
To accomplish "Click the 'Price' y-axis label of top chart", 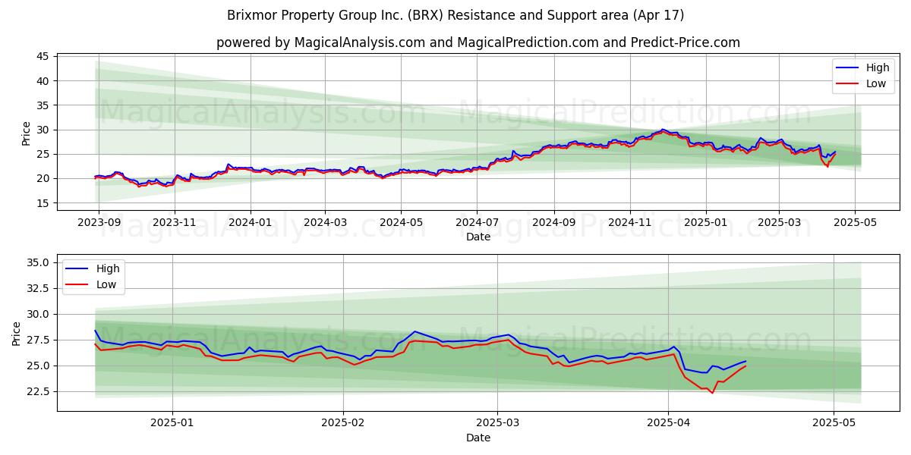I will (27, 133).
